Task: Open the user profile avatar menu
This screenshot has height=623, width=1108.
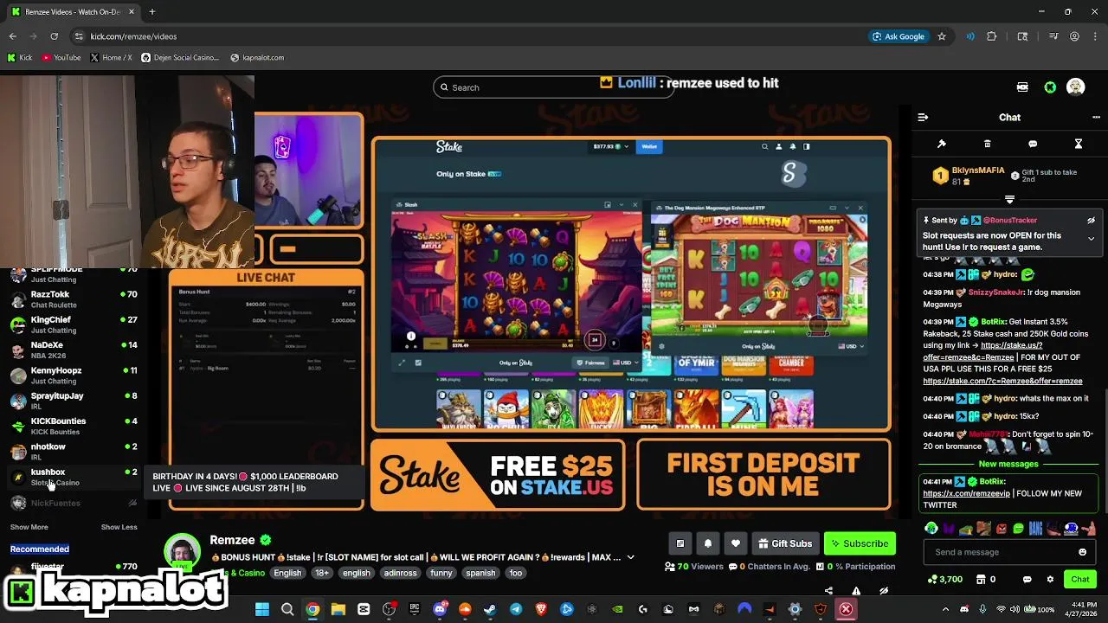Action: (x=1076, y=87)
